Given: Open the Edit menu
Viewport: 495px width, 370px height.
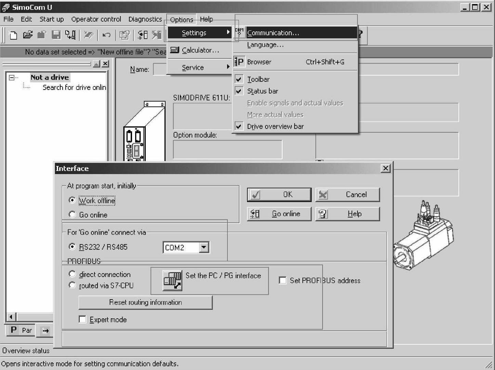Looking at the screenshot, I should click(x=26, y=19).
